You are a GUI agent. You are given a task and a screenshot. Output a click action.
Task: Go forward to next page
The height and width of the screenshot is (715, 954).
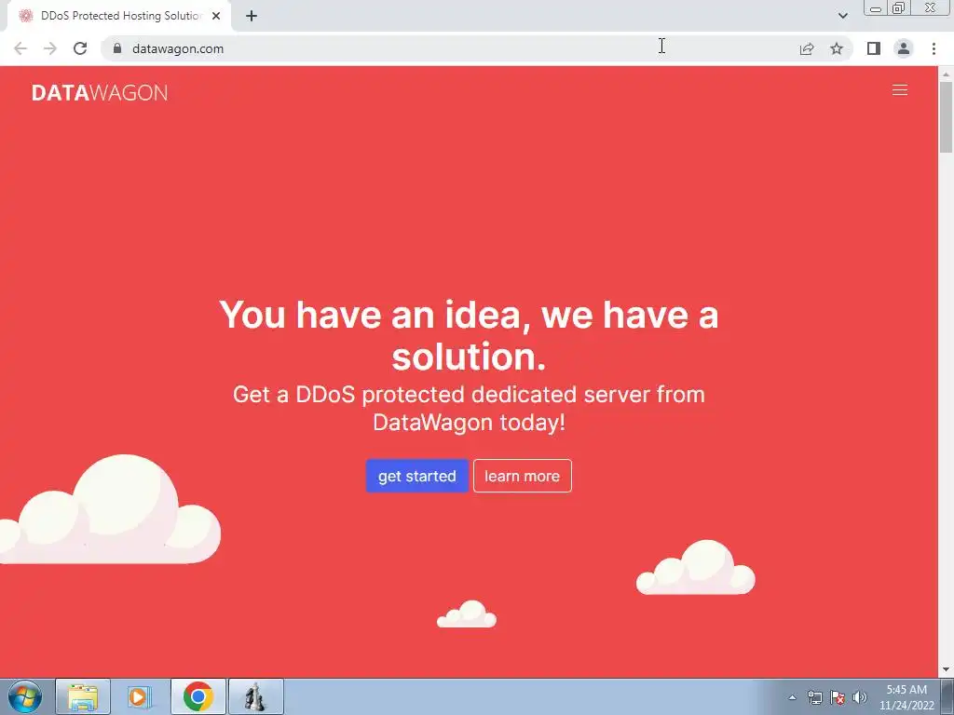point(50,48)
